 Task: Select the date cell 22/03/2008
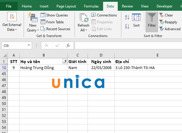point(101,68)
